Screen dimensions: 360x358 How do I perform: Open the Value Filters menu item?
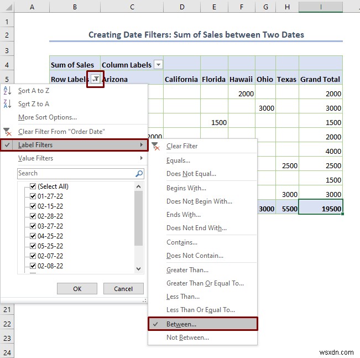point(74,158)
